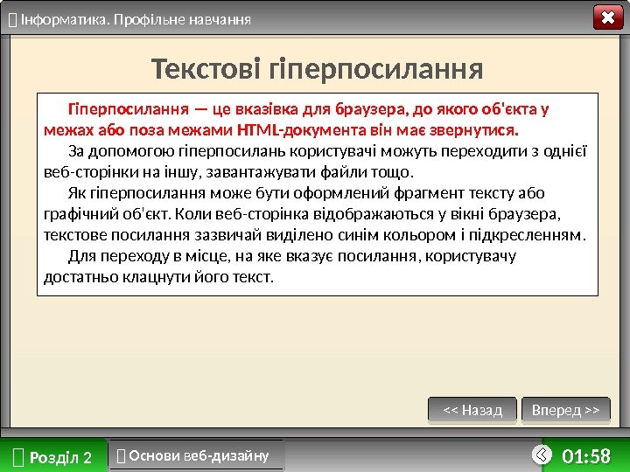Click the icon left of Розділ 2

pyautogui.click(x=18, y=457)
